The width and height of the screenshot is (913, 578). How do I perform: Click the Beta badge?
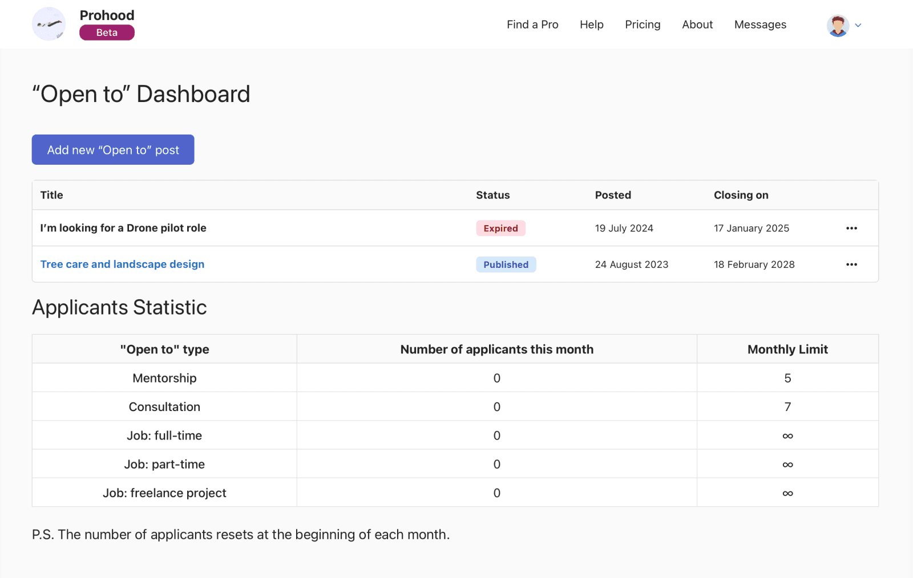pos(107,32)
